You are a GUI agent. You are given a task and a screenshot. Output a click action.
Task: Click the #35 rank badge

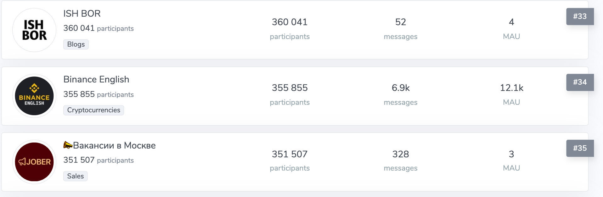tap(580, 148)
